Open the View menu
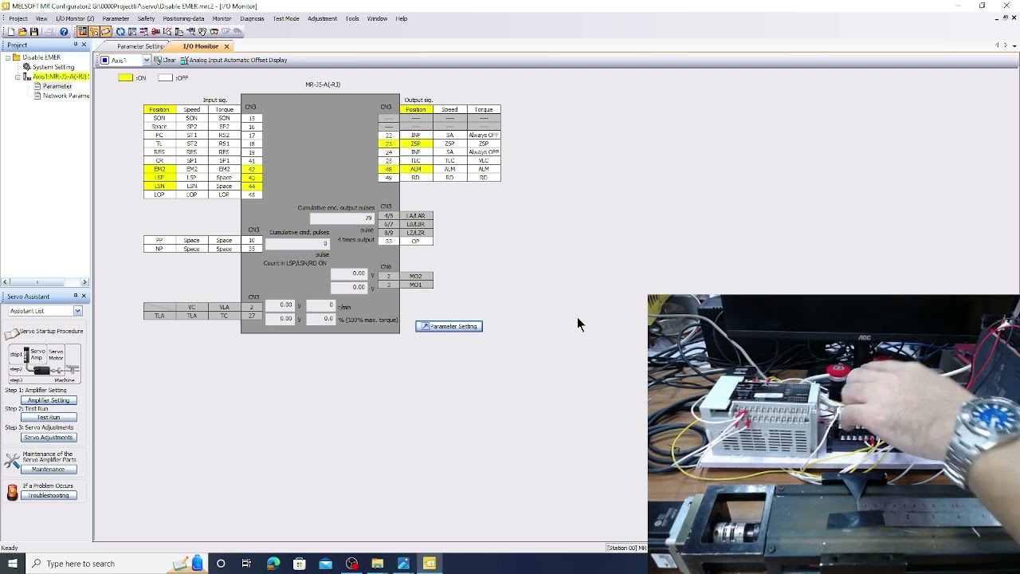1020x574 pixels. [41, 18]
